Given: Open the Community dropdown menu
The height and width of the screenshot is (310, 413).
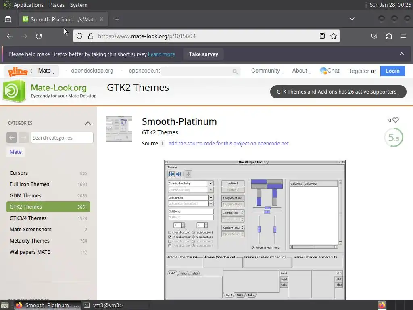Looking at the screenshot, I should tap(268, 71).
